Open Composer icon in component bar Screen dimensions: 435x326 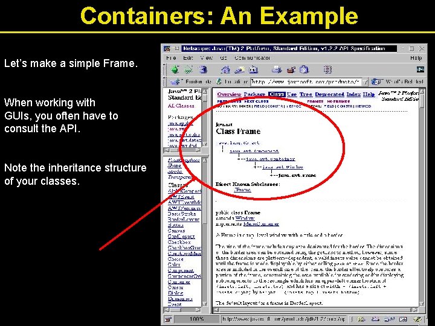tap(417, 319)
